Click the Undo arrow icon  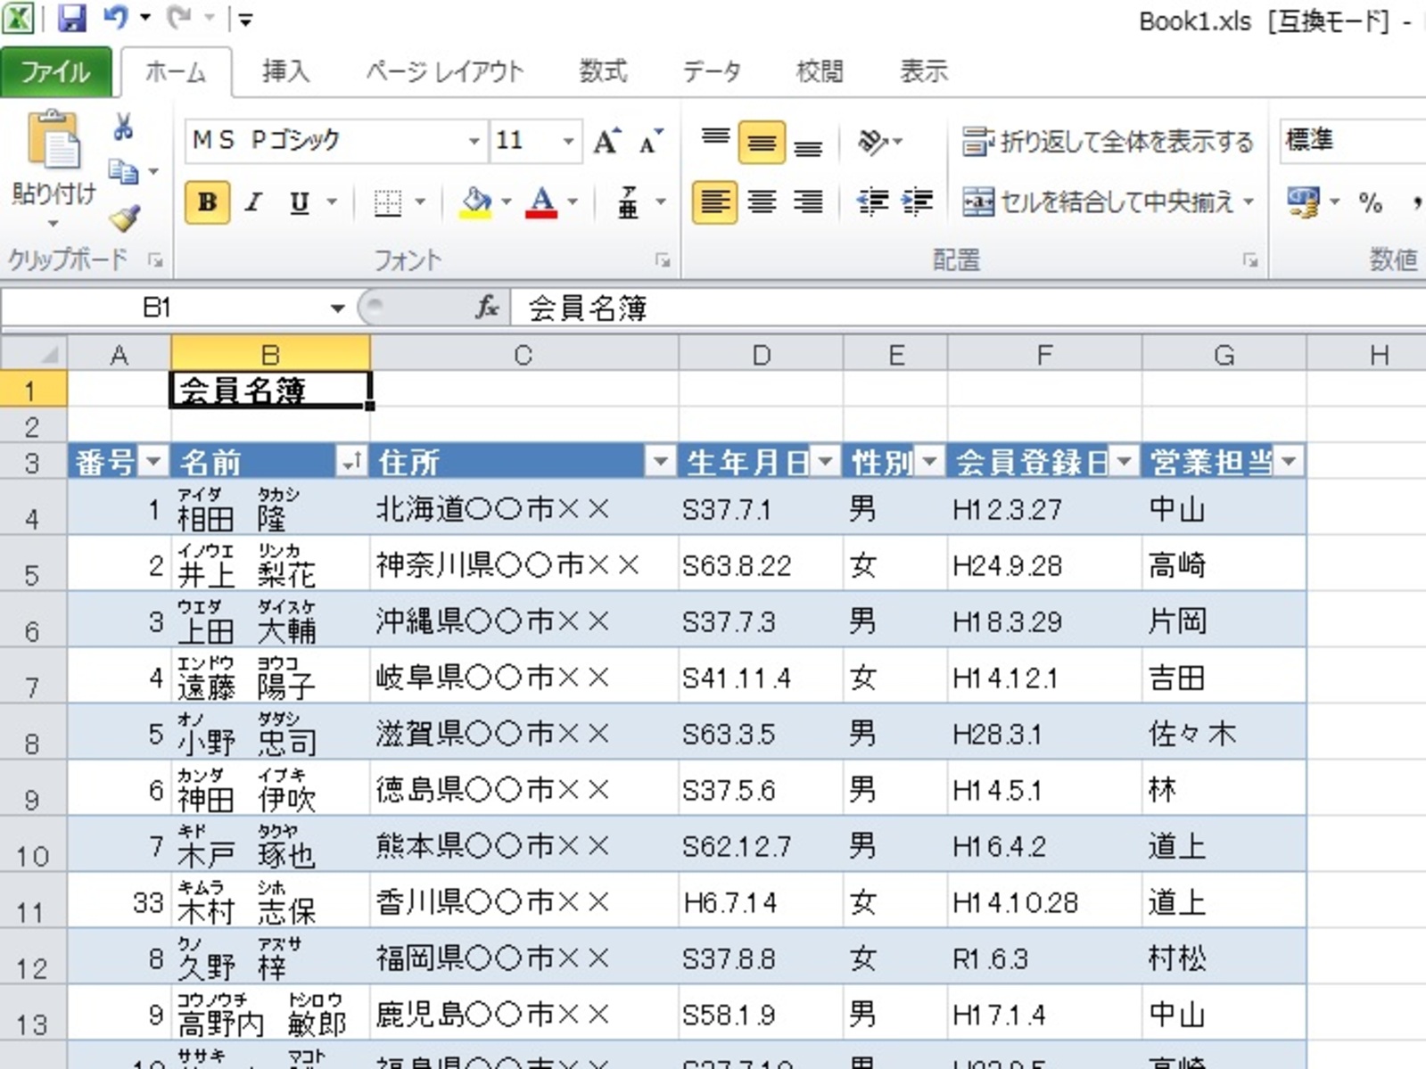pos(117,17)
